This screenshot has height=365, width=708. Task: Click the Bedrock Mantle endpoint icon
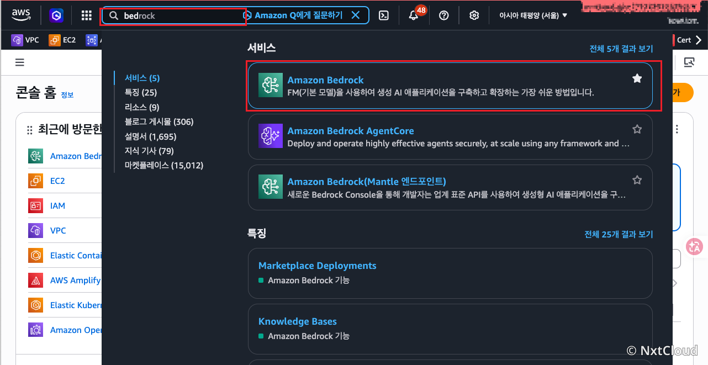(271, 187)
